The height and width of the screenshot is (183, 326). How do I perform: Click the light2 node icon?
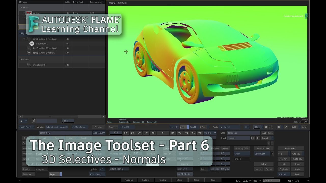(29, 48)
